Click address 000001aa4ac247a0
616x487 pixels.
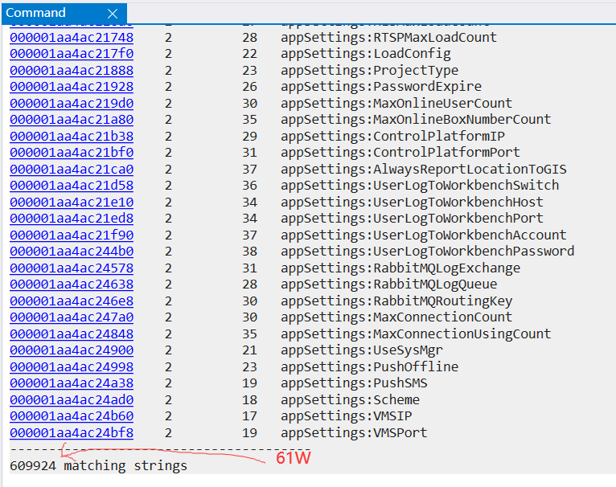pos(72,317)
